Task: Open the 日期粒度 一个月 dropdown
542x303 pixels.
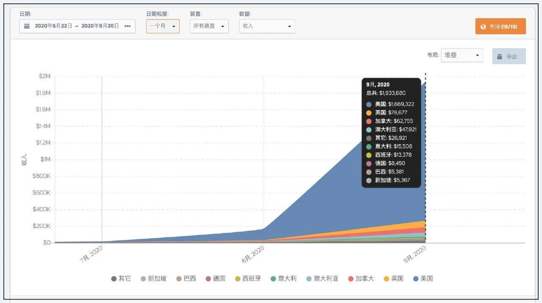Action: tap(163, 26)
